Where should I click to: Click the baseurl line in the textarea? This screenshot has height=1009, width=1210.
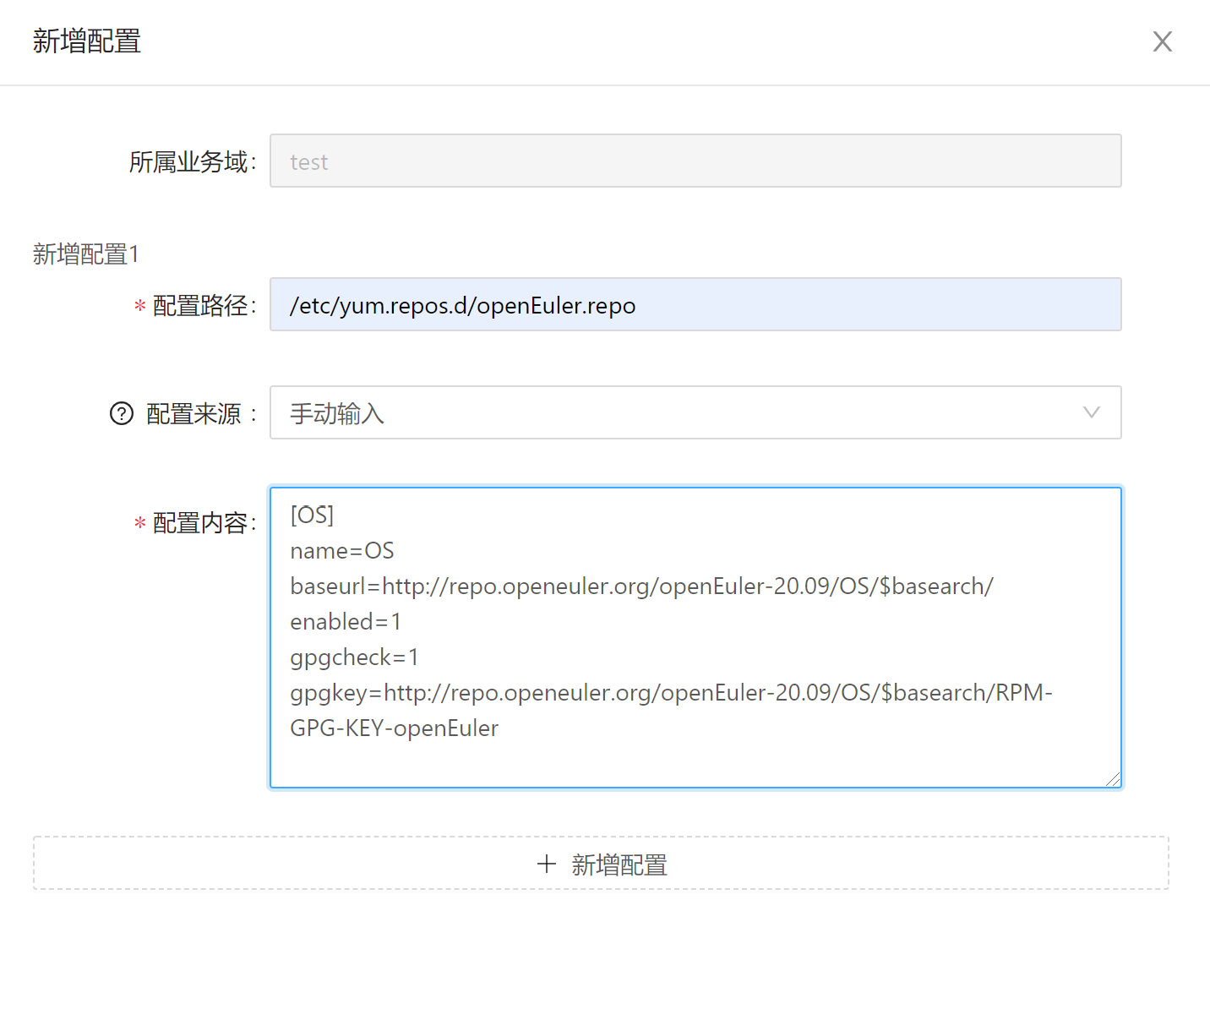click(x=641, y=586)
